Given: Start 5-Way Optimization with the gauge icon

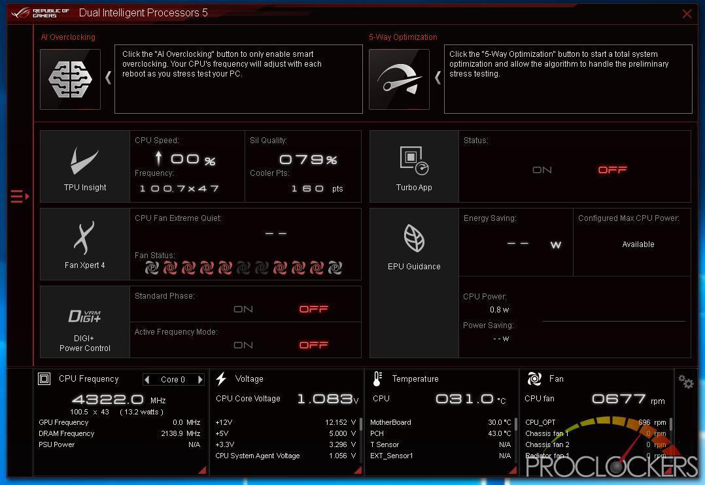Looking at the screenshot, I should pyautogui.click(x=399, y=79).
